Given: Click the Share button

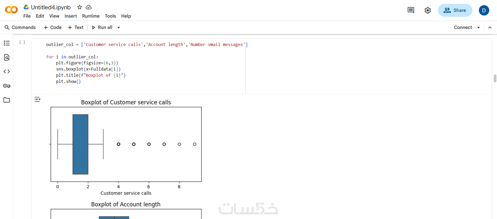Looking at the screenshot, I should [455, 10].
